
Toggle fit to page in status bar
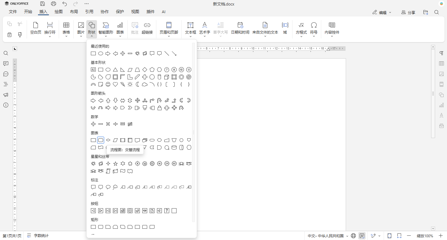(x=389, y=236)
